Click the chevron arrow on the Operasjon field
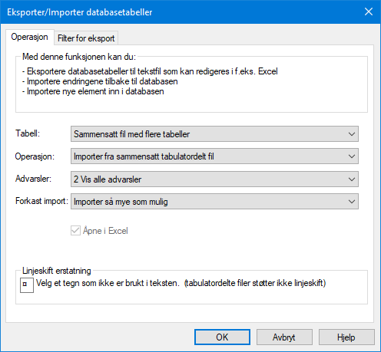 pyautogui.click(x=352, y=156)
